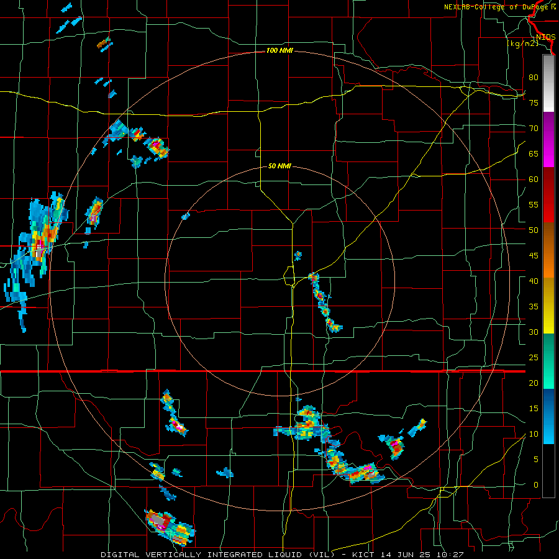This screenshot has width=559, height=559.
Task: Click the 80 value on the scale
Action: [x=534, y=78]
